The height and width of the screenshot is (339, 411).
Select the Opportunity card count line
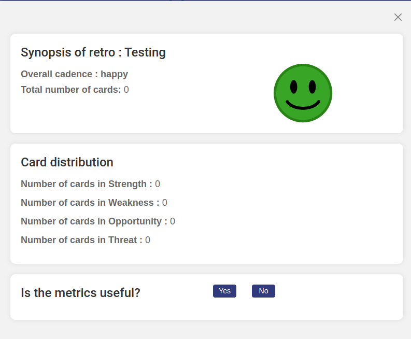(97, 221)
